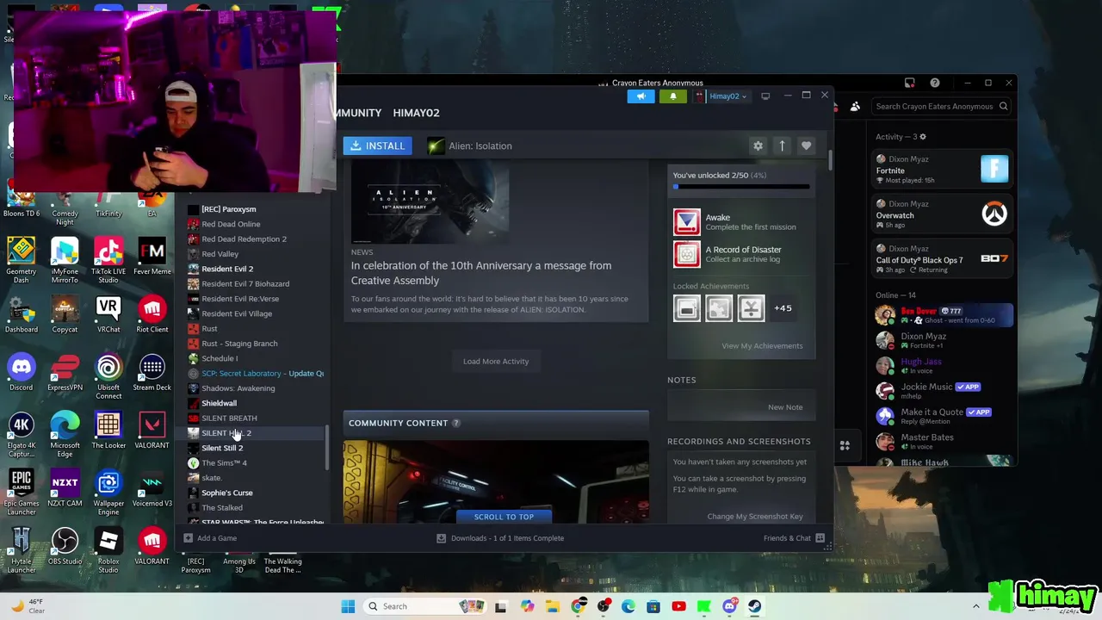
Task: Click New Note in Notes section
Action: (785, 406)
